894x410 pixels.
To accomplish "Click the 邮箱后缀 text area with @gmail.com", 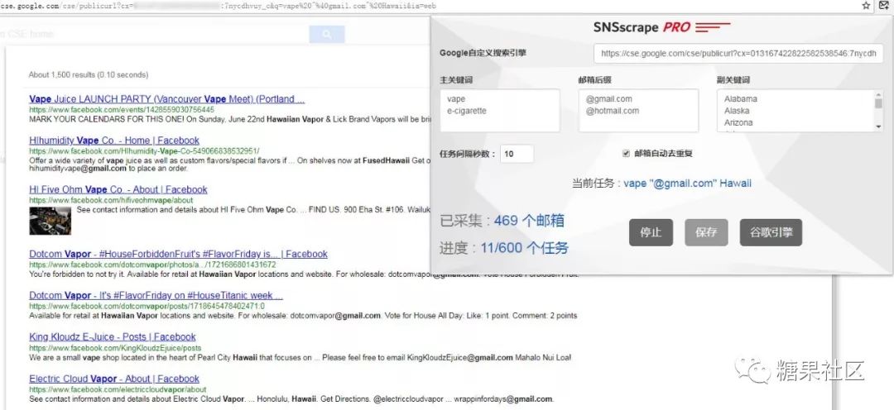I will click(638, 111).
